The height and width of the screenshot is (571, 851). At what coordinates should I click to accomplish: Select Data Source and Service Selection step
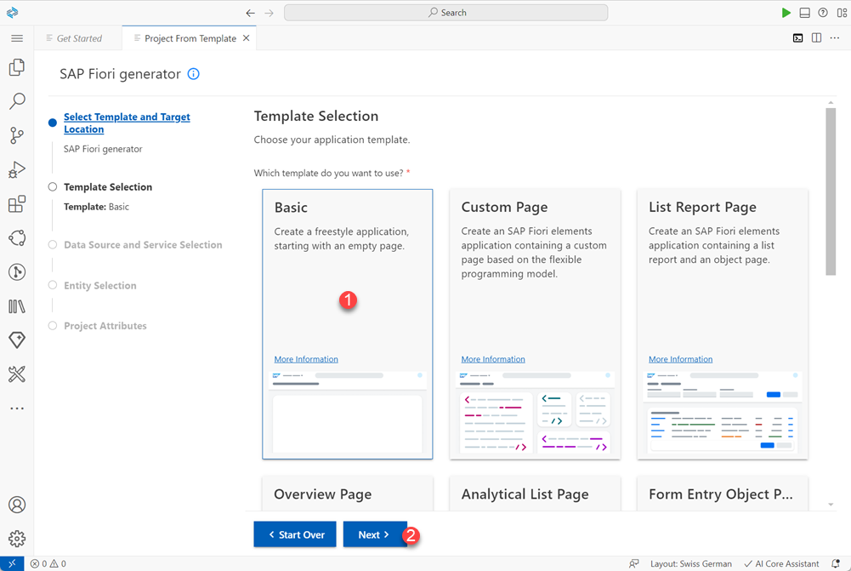pos(143,245)
